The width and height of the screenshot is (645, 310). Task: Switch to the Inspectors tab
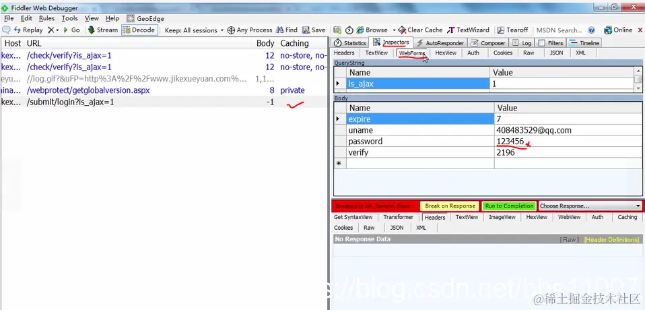click(x=391, y=42)
